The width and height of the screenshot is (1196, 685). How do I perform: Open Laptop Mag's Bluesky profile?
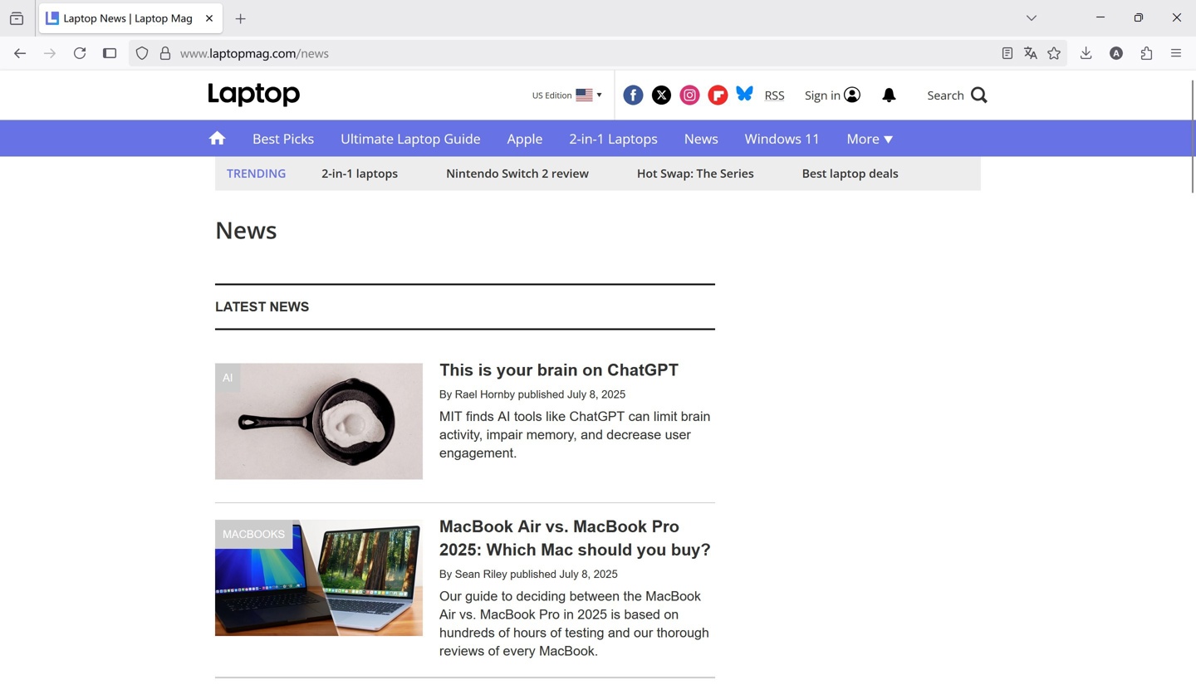click(x=744, y=95)
